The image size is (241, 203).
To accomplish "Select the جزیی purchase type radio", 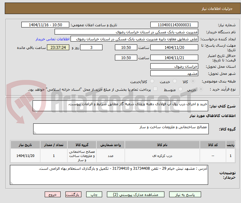I will 201,89.
